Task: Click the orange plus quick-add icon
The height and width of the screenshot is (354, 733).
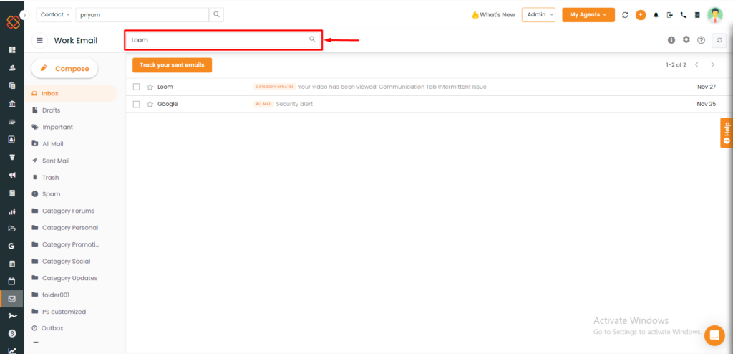Action: point(641,15)
